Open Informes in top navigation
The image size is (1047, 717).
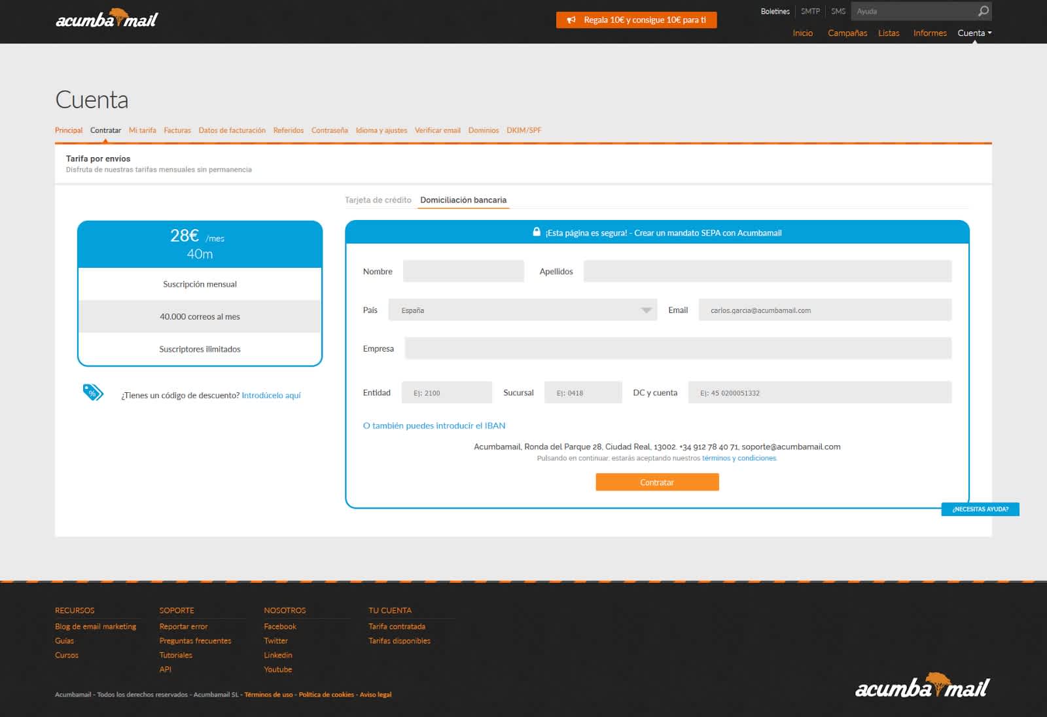[x=930, y=33]
